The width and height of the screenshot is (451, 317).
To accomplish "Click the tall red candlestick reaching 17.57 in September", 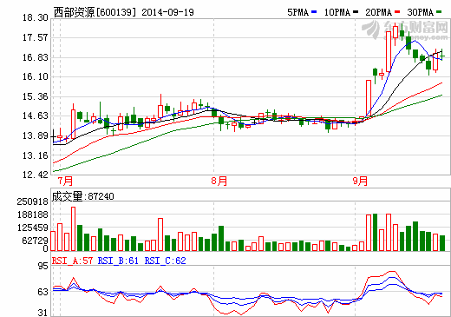I will tap(389, 51).
